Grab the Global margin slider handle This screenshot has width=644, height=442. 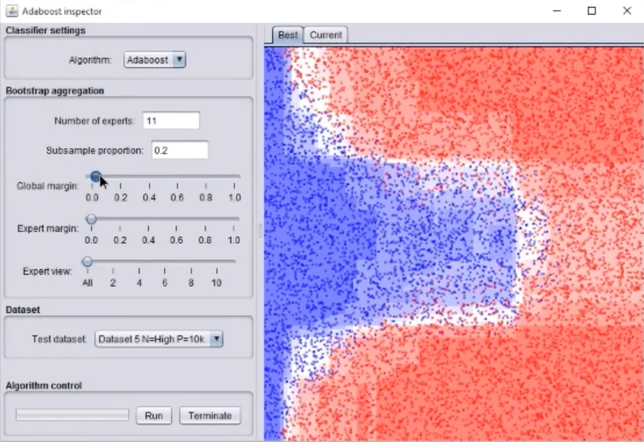(x=95, y=177)
